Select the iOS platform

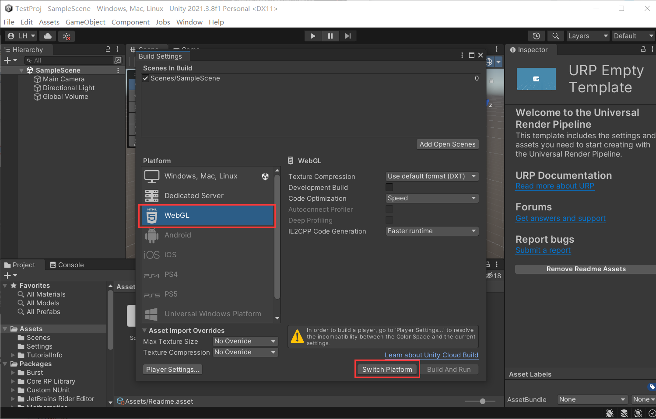point(207,255)
